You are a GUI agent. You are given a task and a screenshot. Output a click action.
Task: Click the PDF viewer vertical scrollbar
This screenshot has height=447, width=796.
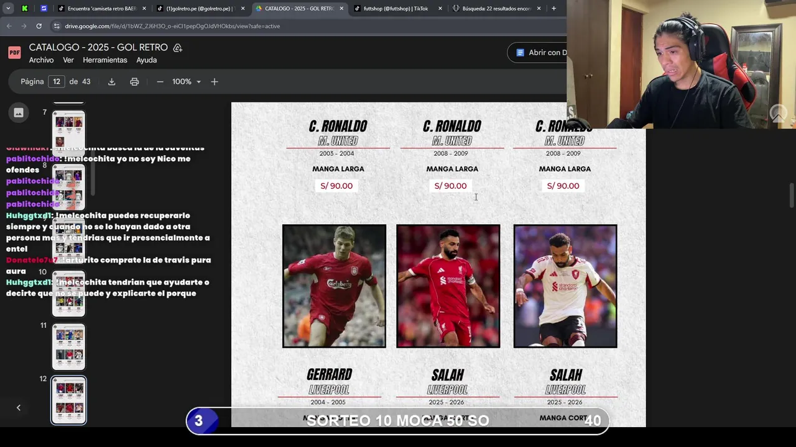[792, 196]
